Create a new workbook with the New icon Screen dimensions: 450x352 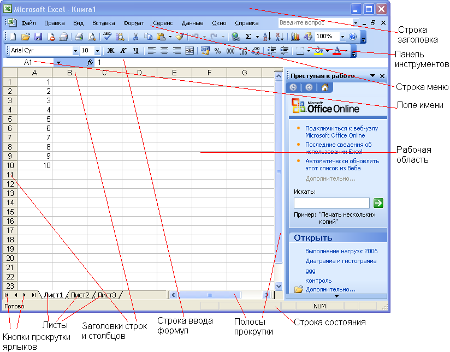pos(13,37)
